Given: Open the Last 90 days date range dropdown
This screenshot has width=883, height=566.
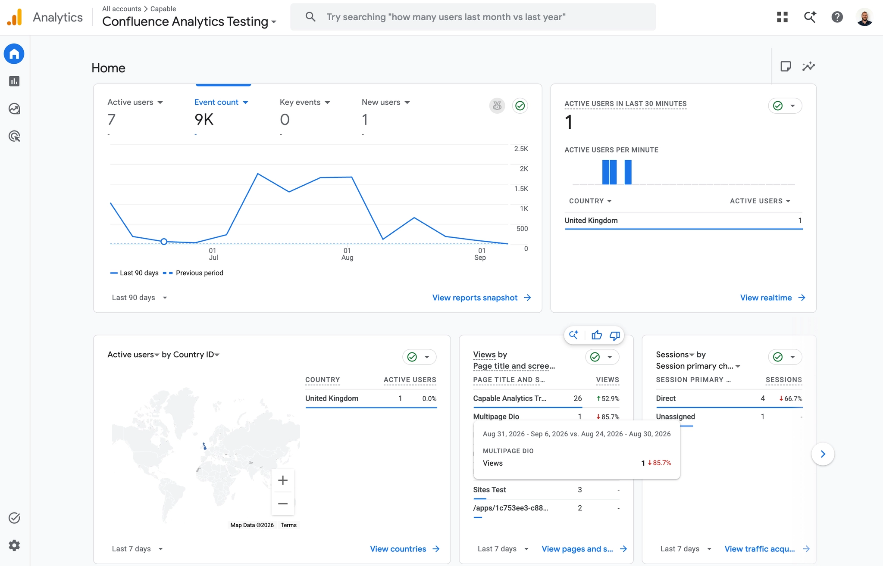Looking at the screenshot, I should click(x=139, y=298).
